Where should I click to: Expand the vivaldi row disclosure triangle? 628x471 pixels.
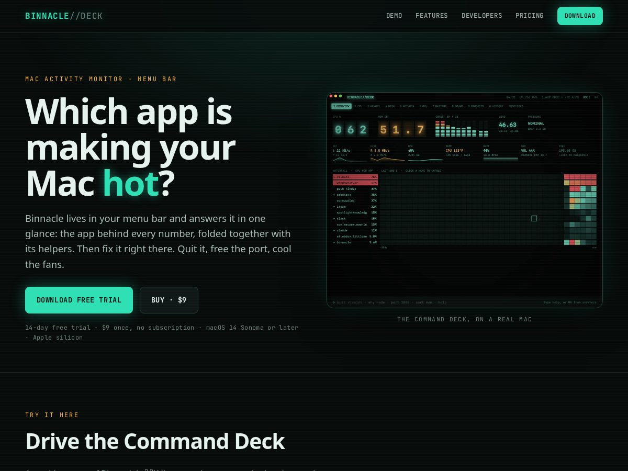point(334,177)
